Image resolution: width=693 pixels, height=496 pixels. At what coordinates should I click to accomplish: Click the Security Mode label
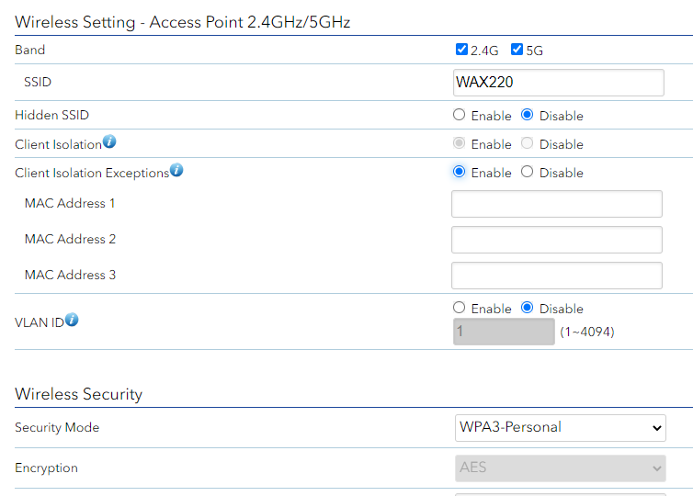[57, 427]
